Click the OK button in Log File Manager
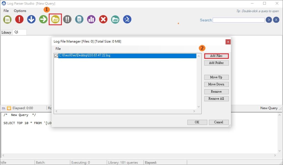 point(197,122)
